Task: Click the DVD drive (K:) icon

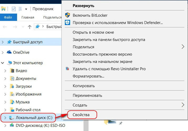Action: point(12,125)
